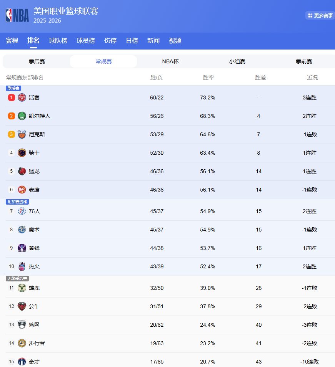Open the 凯尔特人 team name
Viewport: 335px width, 367px height.
click(39, 116)
